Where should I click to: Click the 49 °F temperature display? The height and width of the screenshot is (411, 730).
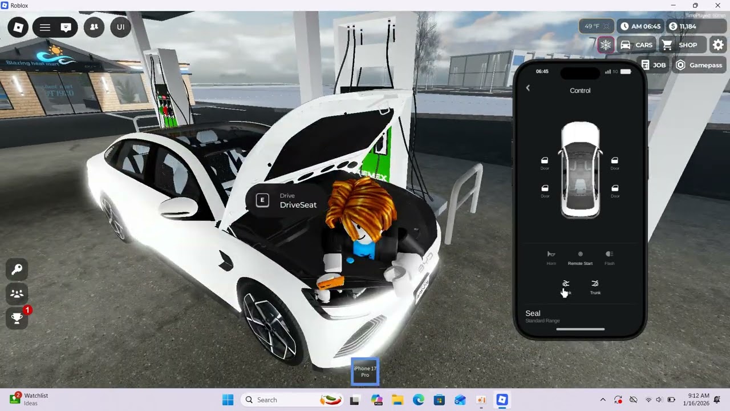coord(597,26)
